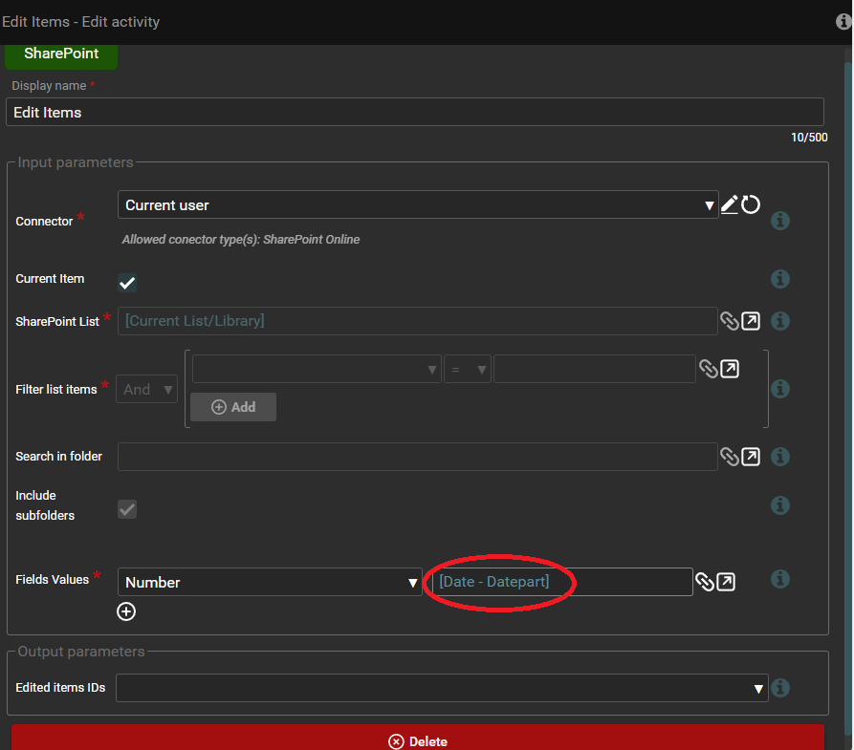The height and width of the screenshot is (750, 854).
Task: Click the link icon beside SharePoint List field
Action: coord(730,321)
